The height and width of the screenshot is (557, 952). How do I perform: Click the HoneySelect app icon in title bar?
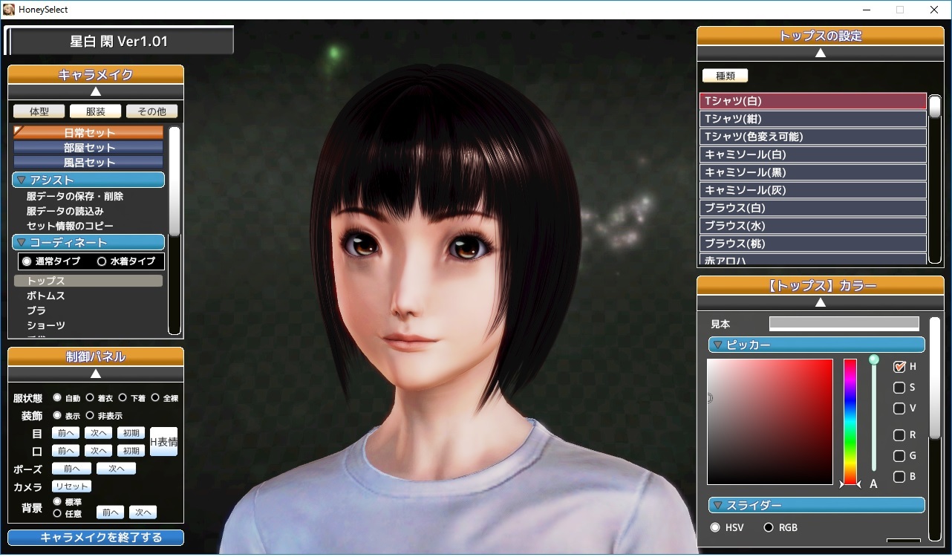point(8,10)
